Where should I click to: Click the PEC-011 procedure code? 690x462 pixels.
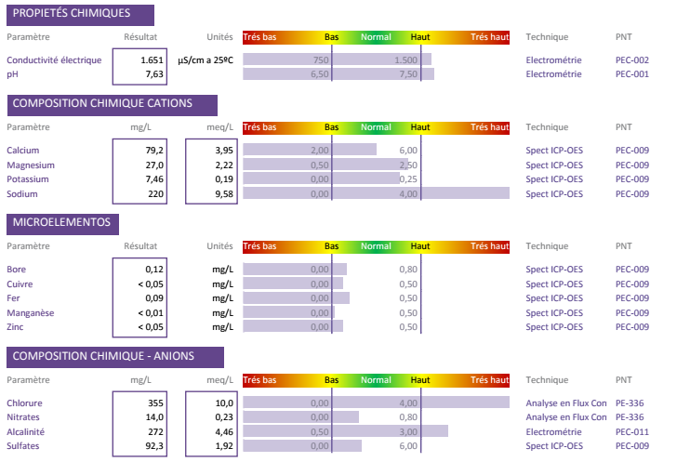click(632, 432)
